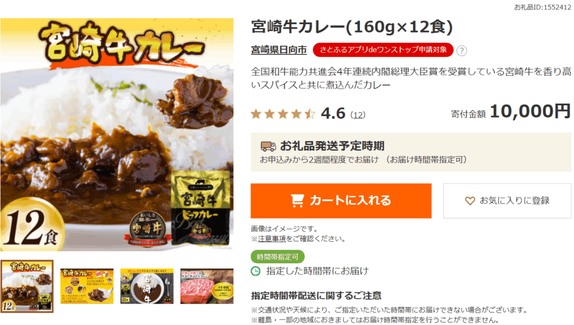Viewport: 574px width, 325px height.
Task: Click the question mark help icon
Action: click(x=462, y=50)
